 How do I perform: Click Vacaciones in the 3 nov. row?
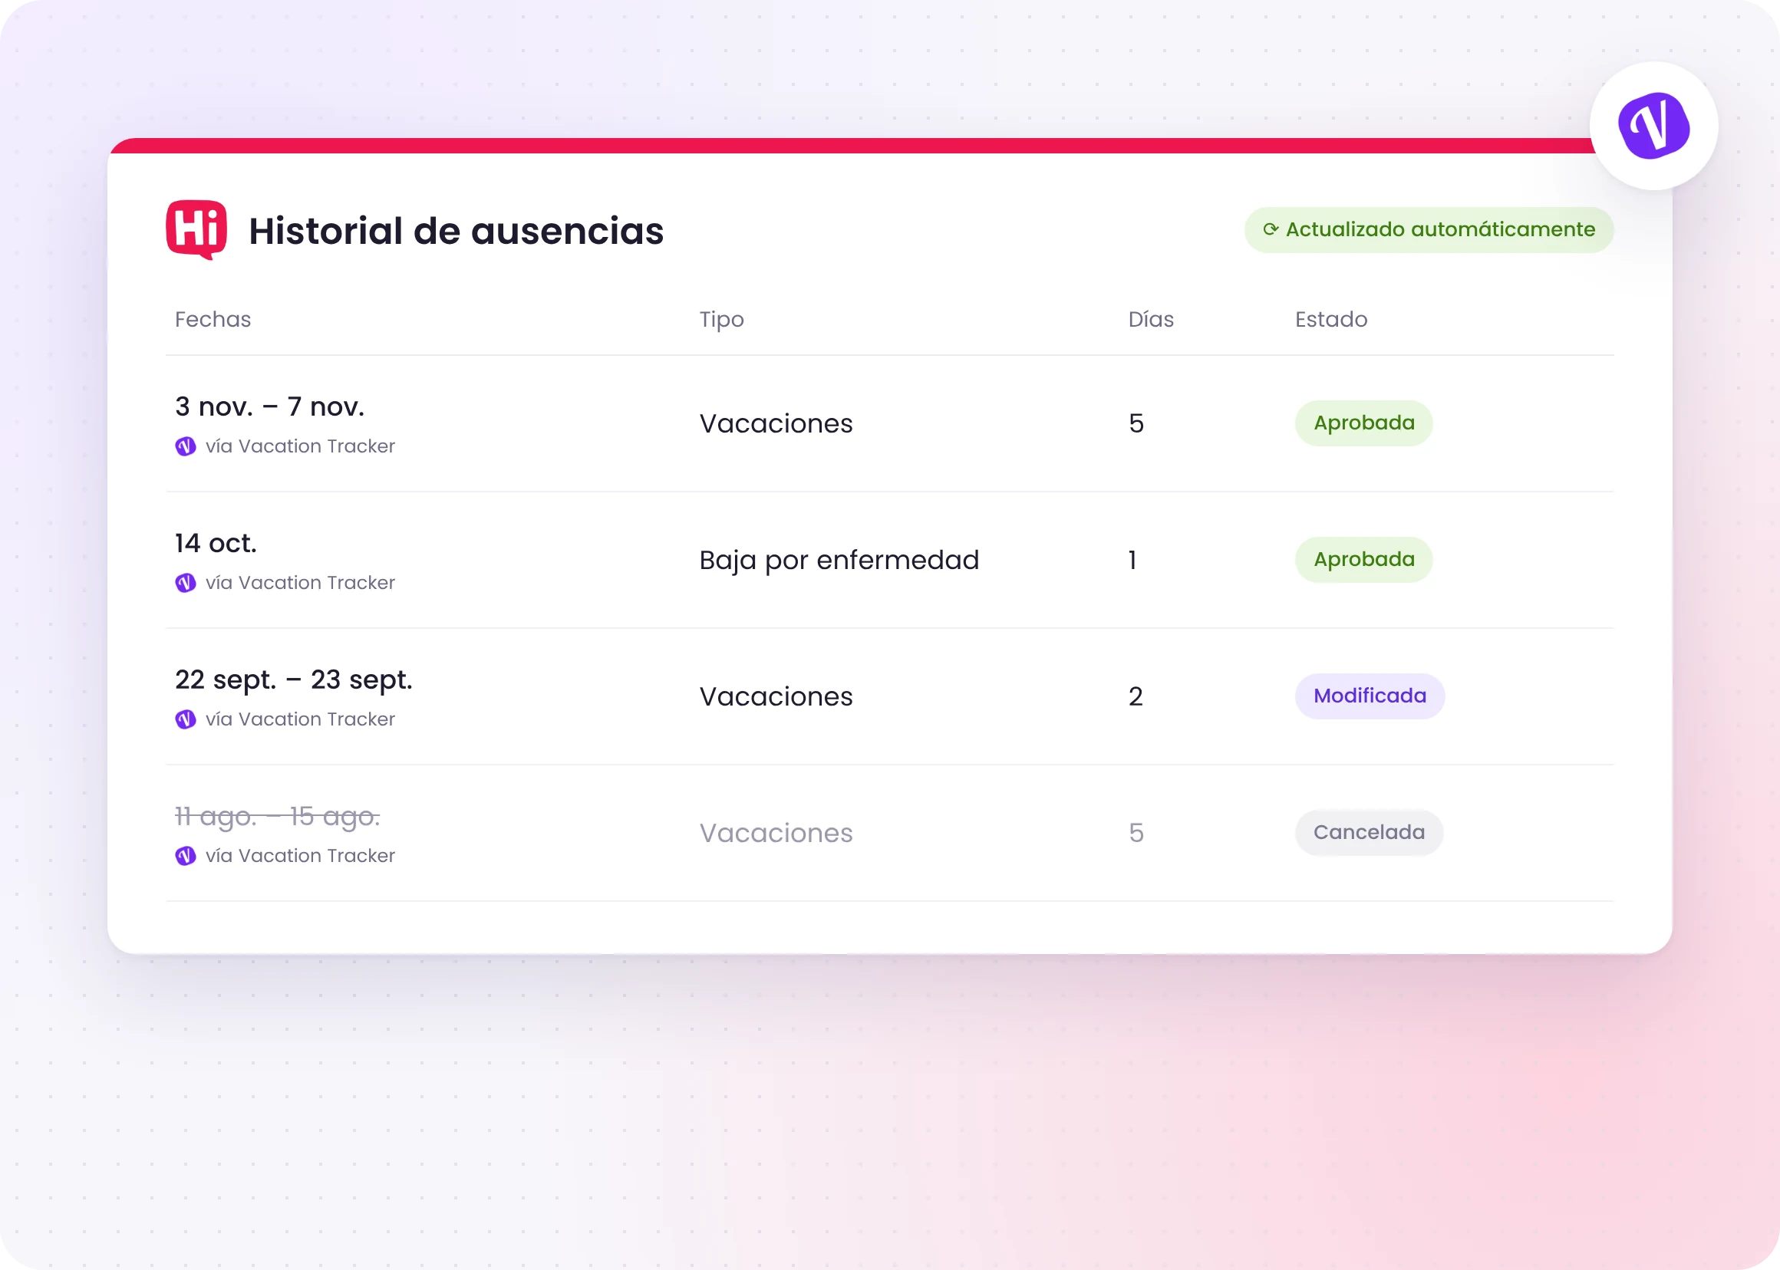pos(776,424)
